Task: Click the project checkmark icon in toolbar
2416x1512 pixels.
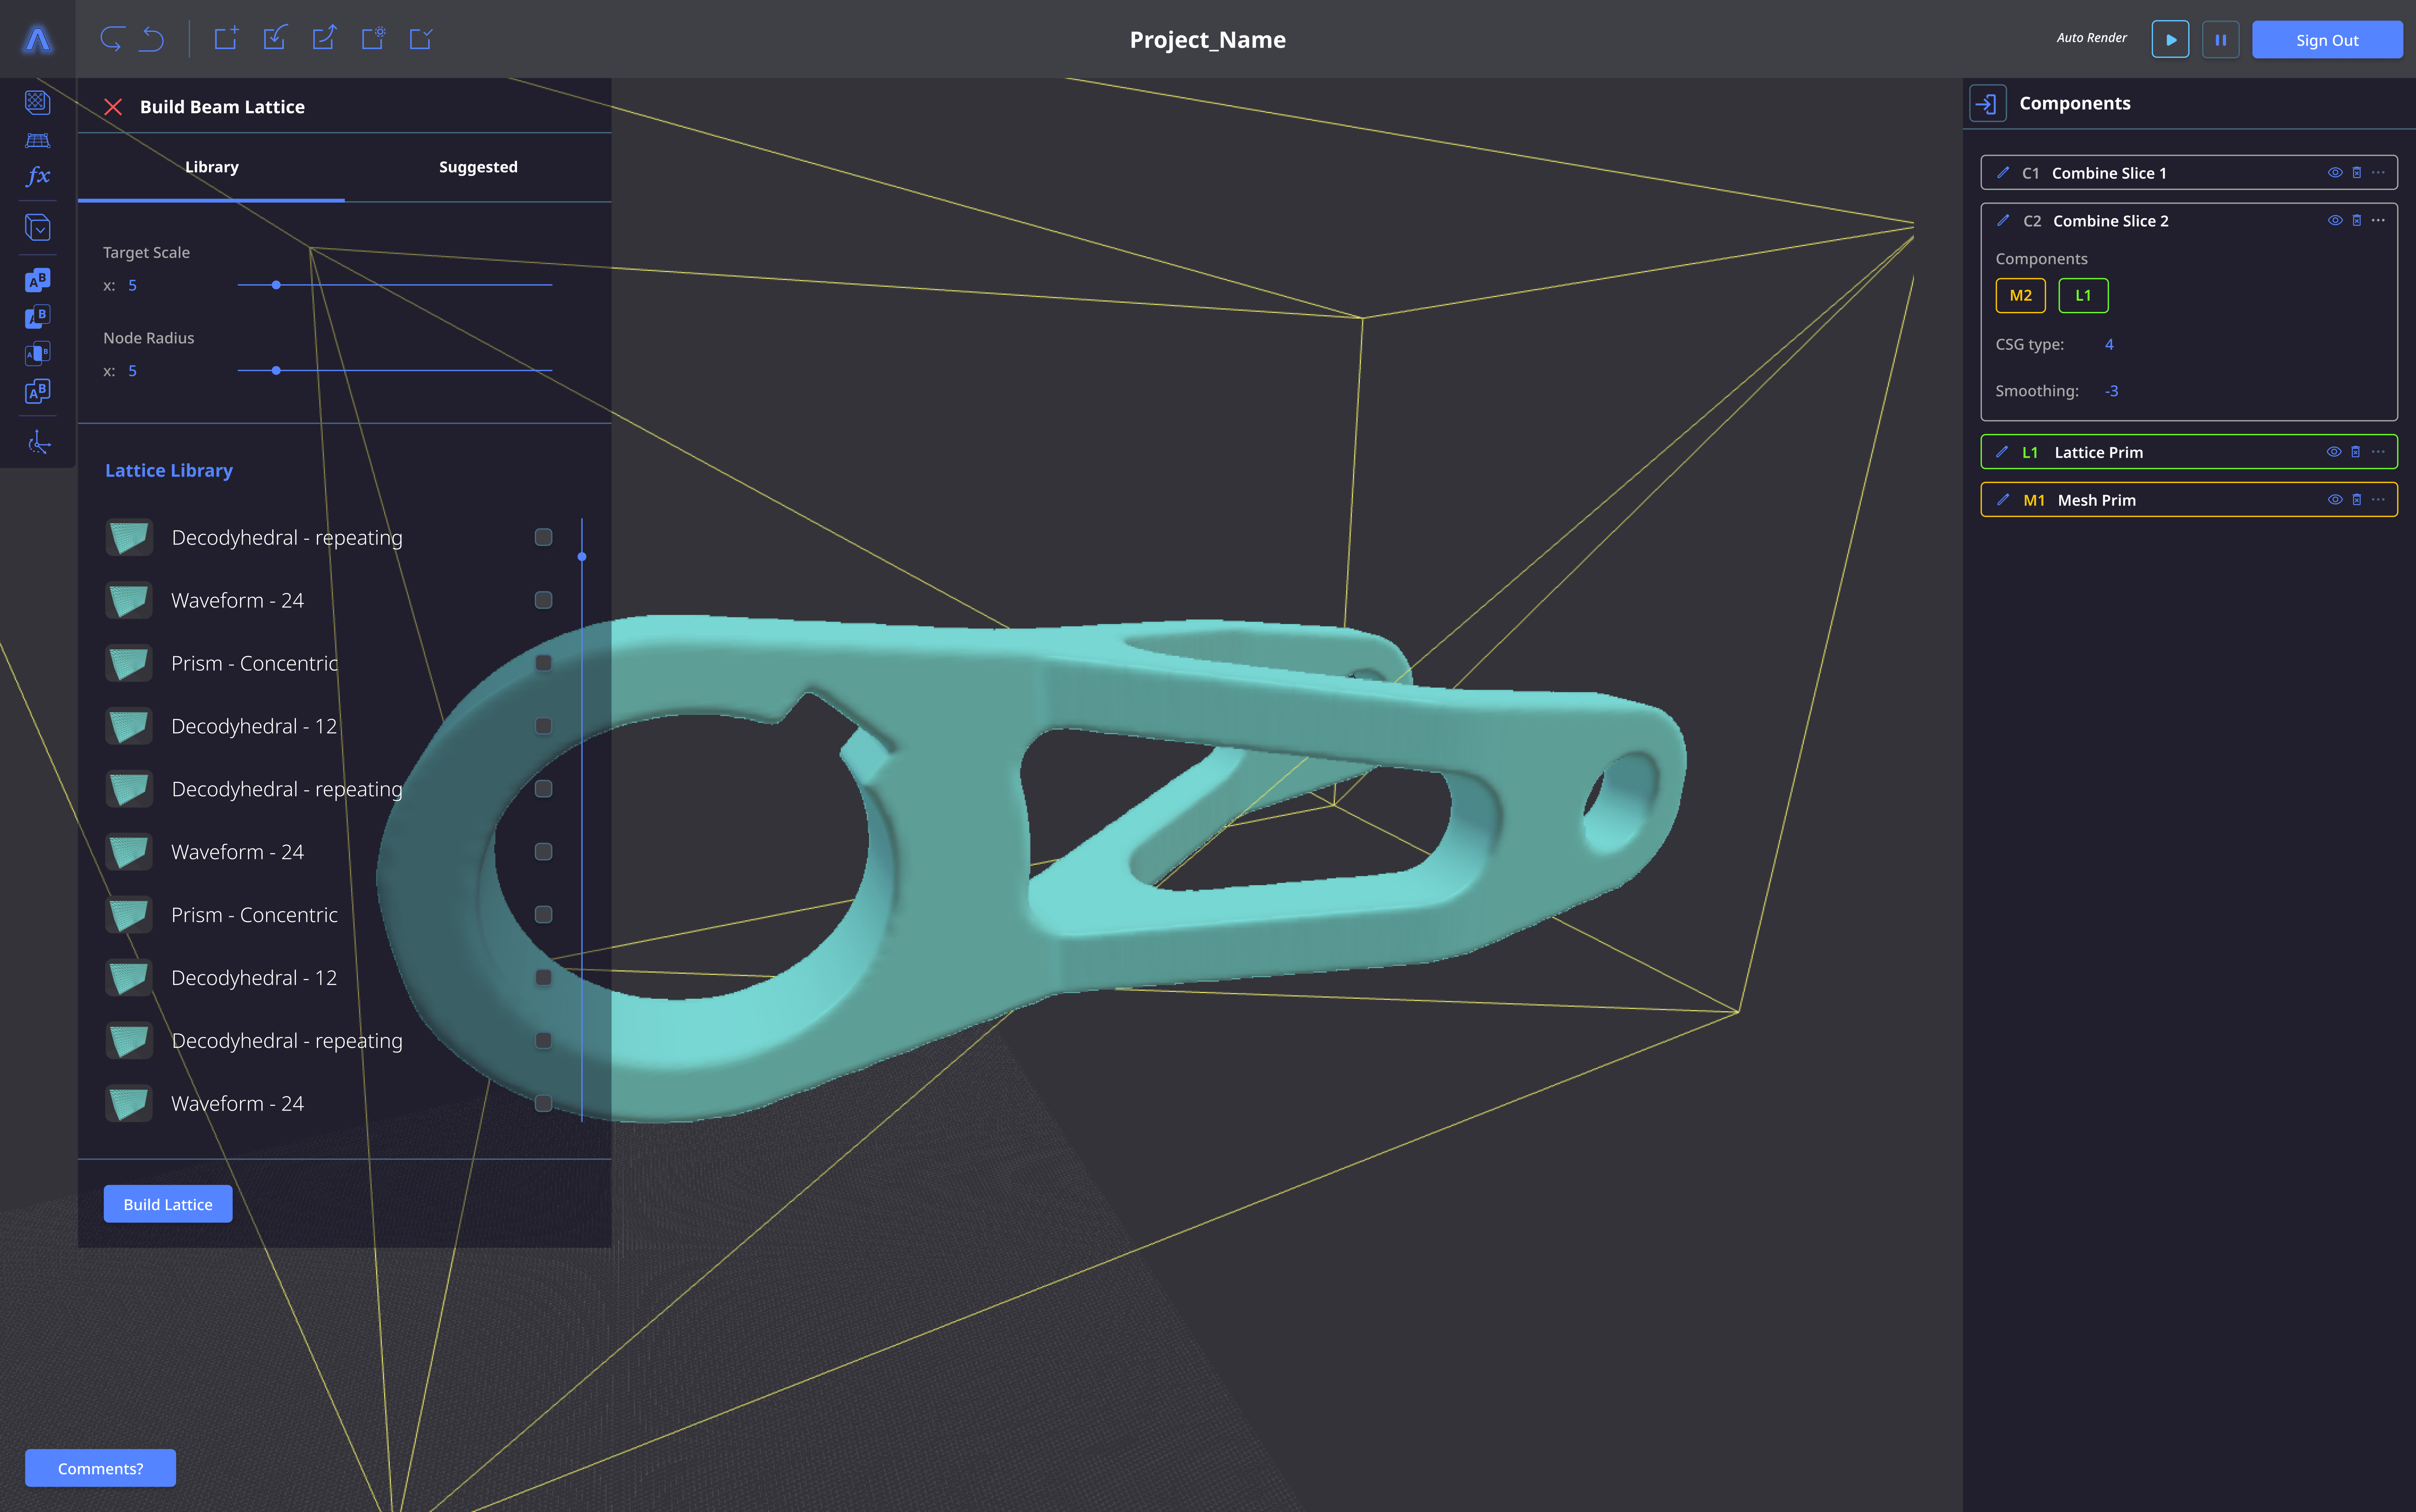Action: point(421,38)
